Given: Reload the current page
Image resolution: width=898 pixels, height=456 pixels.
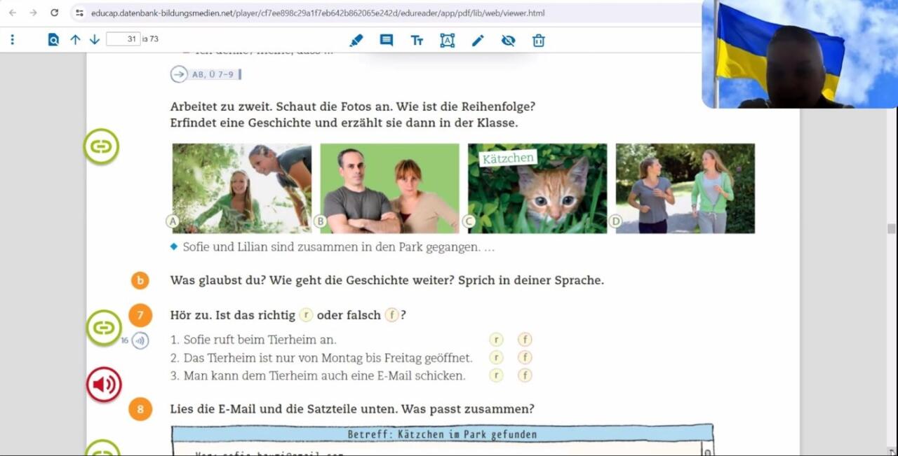Looking at the screenshot, I should click(x=55, y=13).
